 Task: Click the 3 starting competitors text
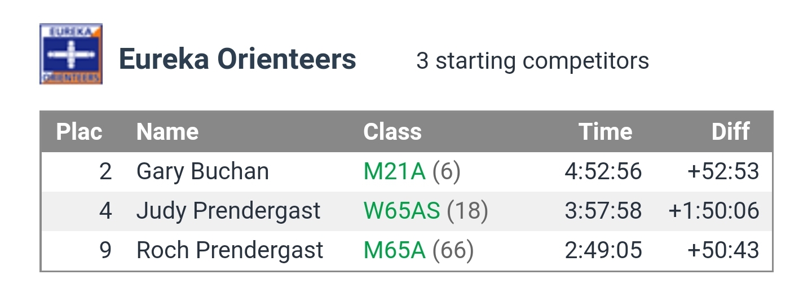point(532,61)
